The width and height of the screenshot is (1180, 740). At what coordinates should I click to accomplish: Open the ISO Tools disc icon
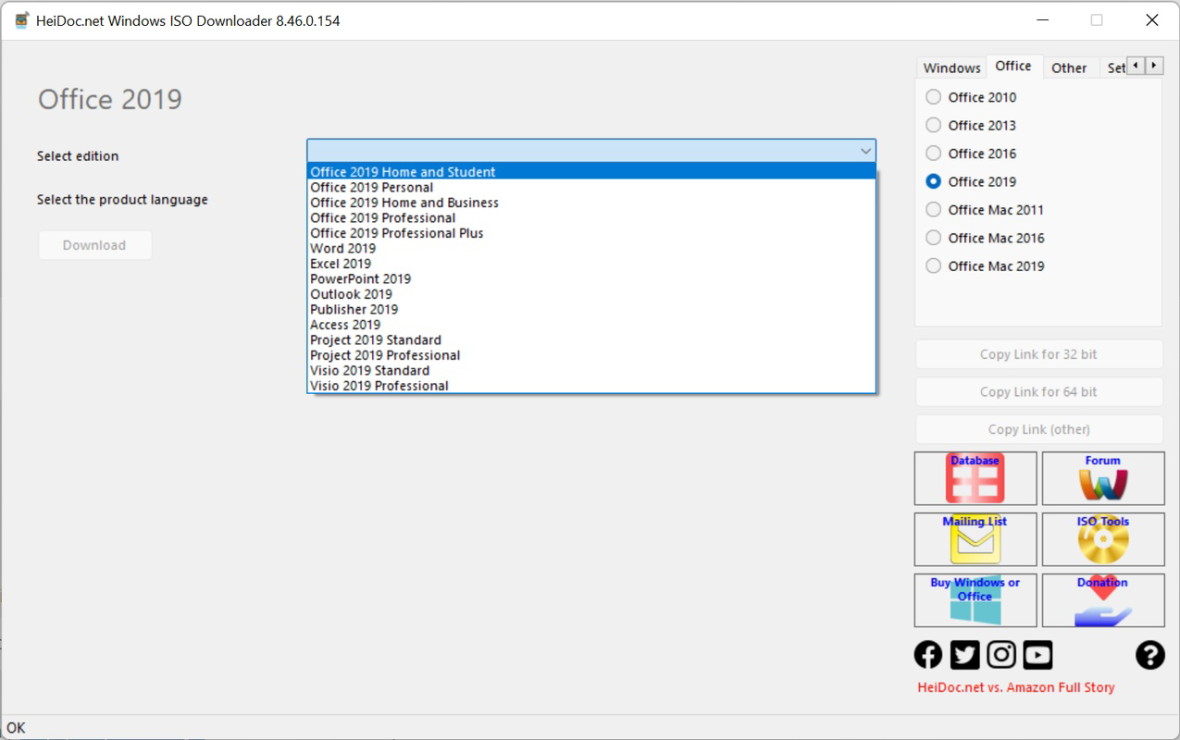coord(1103,539)
